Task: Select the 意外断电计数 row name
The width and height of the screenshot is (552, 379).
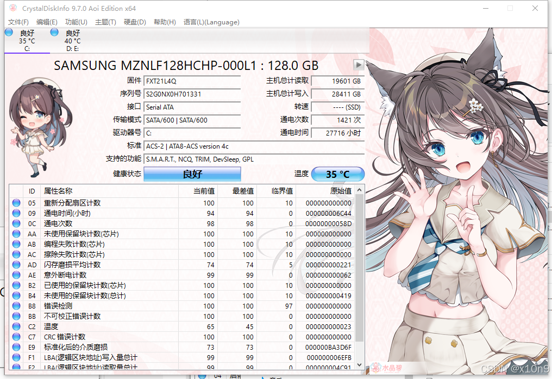Action: [65, 275]
